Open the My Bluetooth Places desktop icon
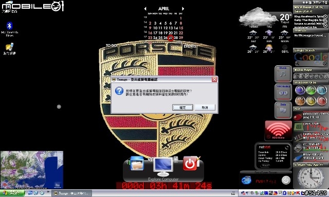This screenshot has width=329, height=197. [x=9, y=29]
